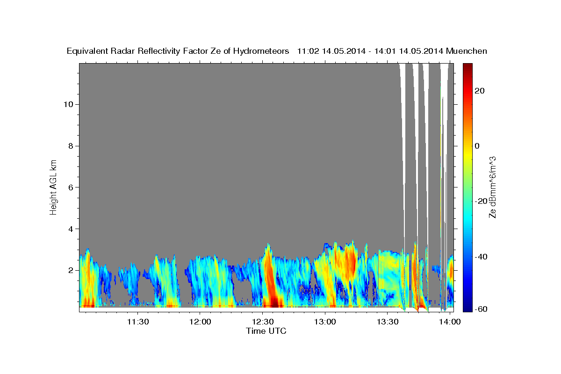This screenshot has width=561, height=374.
Task: Click the colorbar tick label '0'
Action: tap(477, 146)
